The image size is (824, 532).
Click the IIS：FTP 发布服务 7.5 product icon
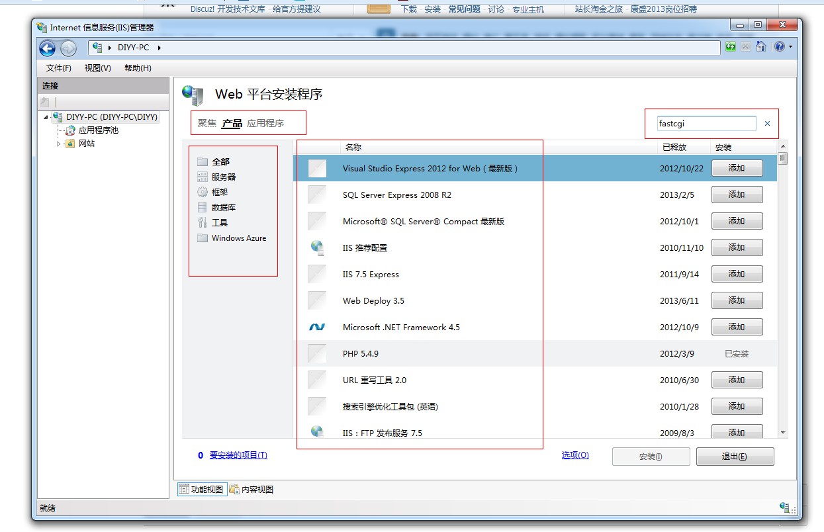[318, 431]
